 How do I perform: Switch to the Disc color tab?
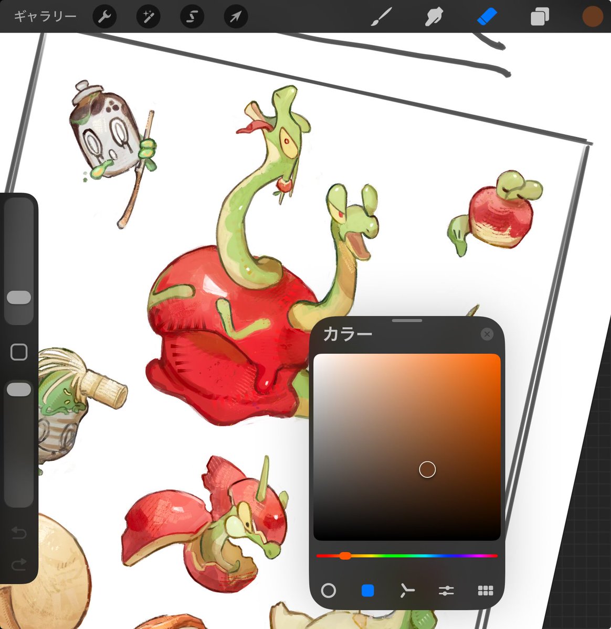pyautogui.click(x=329, y=591)
